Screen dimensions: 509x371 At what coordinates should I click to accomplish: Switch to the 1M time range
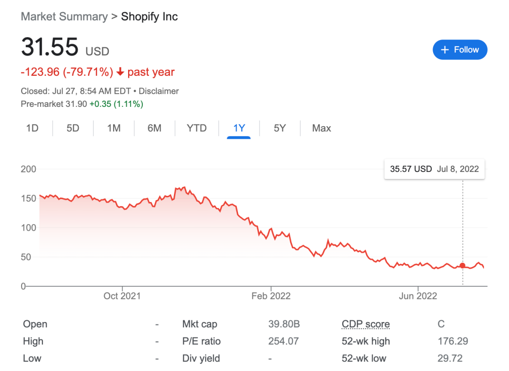tap(114, 128)
